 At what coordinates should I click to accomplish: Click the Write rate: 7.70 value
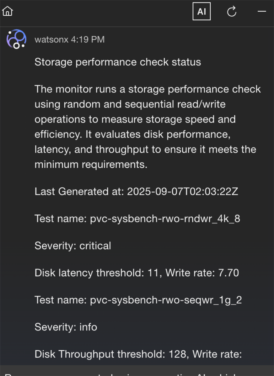[x=202, y=273]
